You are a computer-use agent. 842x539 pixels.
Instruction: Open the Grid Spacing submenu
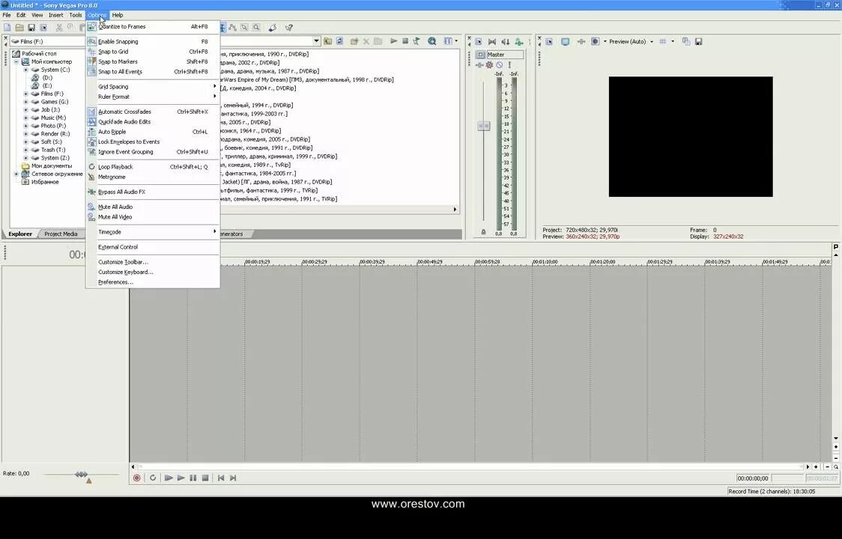[x=153, y=86]
